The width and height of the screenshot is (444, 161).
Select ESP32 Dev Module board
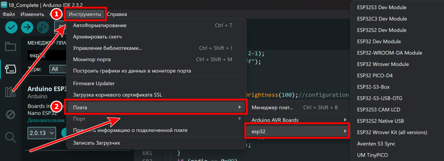click(x=397, y=41)
